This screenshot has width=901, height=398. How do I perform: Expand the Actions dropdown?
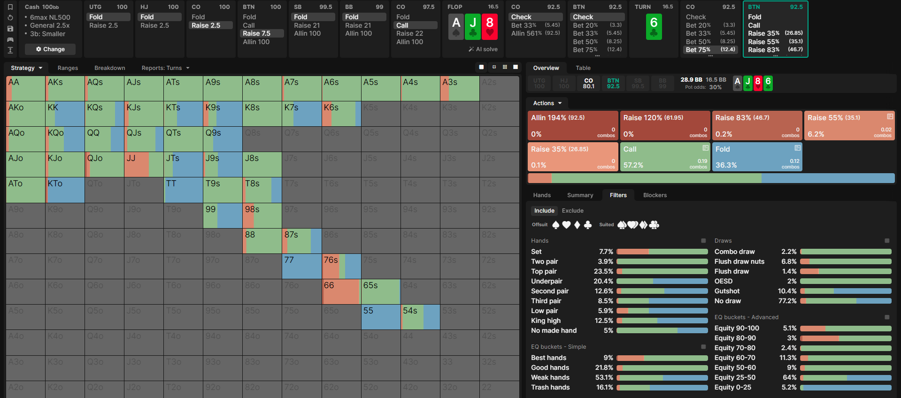547,103
